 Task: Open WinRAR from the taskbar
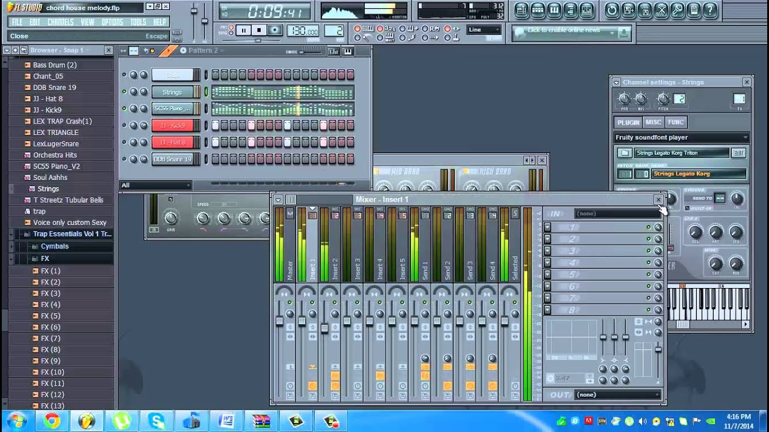261,421
